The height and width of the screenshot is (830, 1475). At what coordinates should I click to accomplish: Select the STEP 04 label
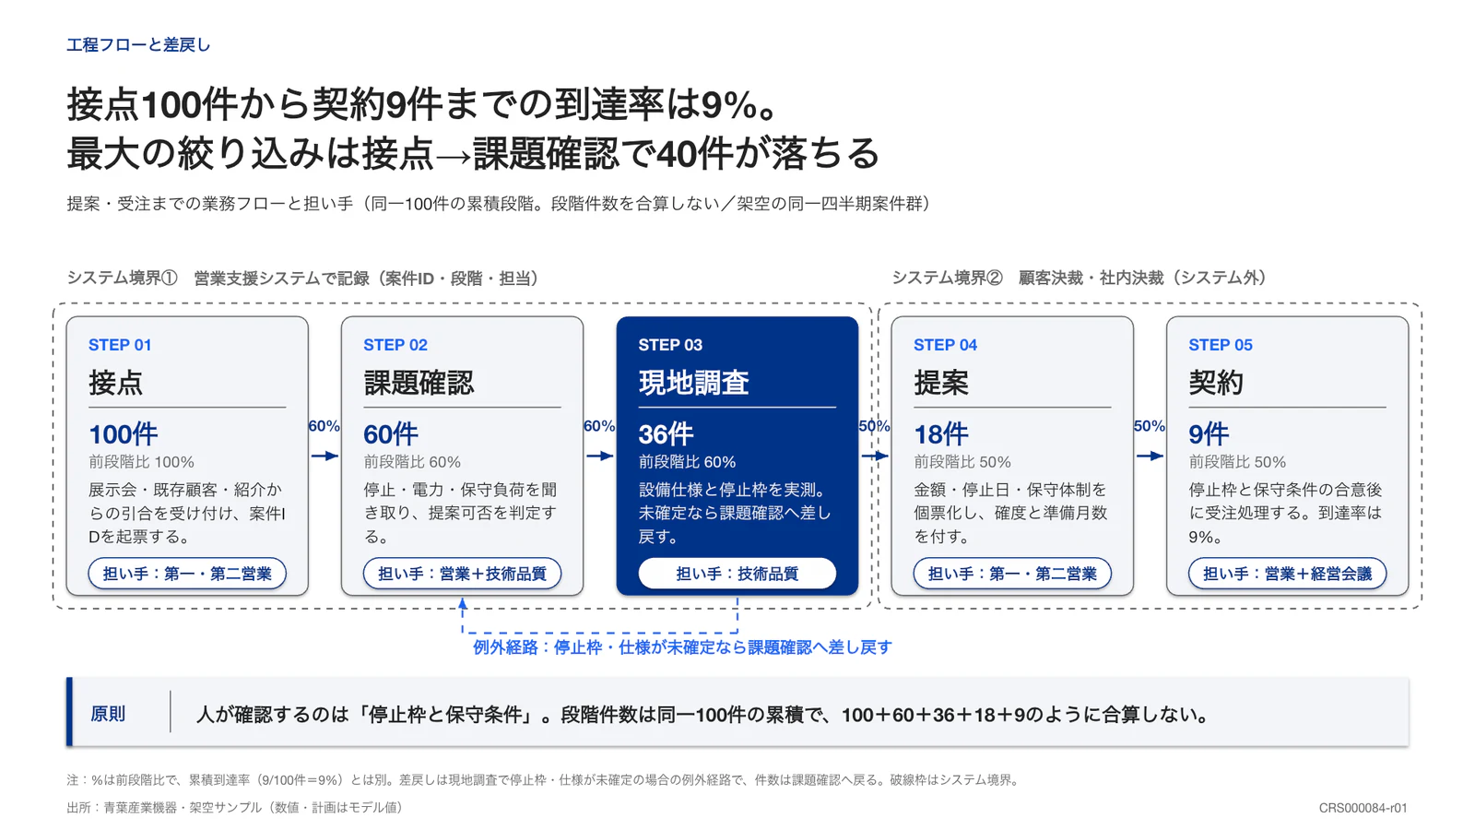click(x=945, y=345)
